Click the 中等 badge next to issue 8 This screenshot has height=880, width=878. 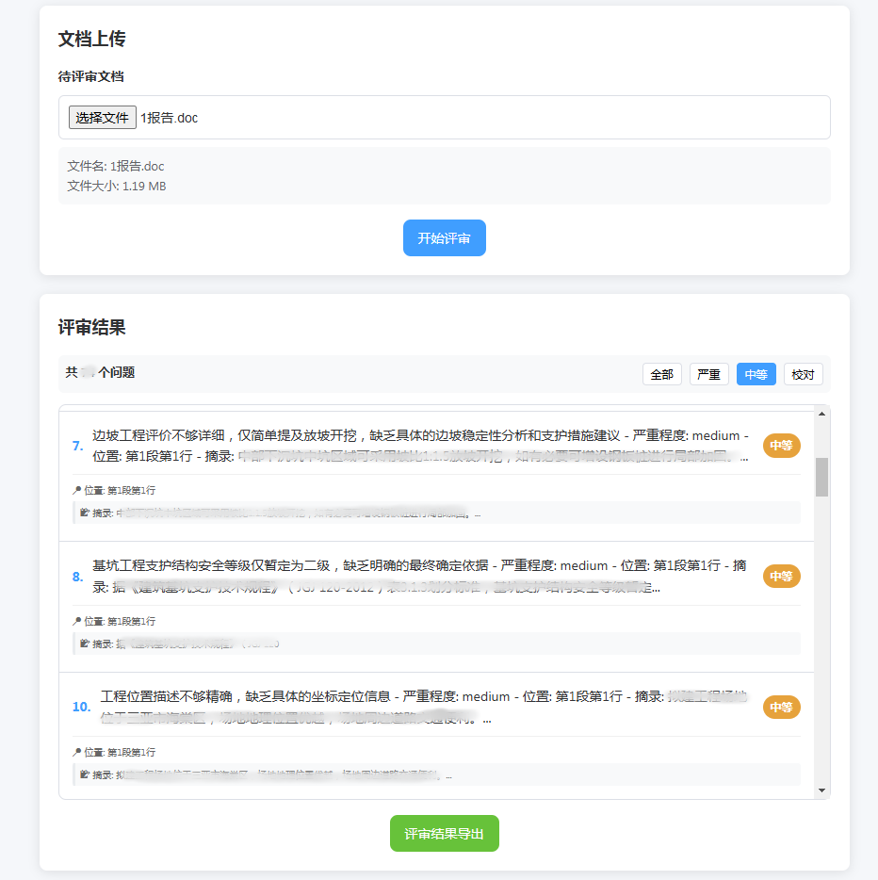781,576
